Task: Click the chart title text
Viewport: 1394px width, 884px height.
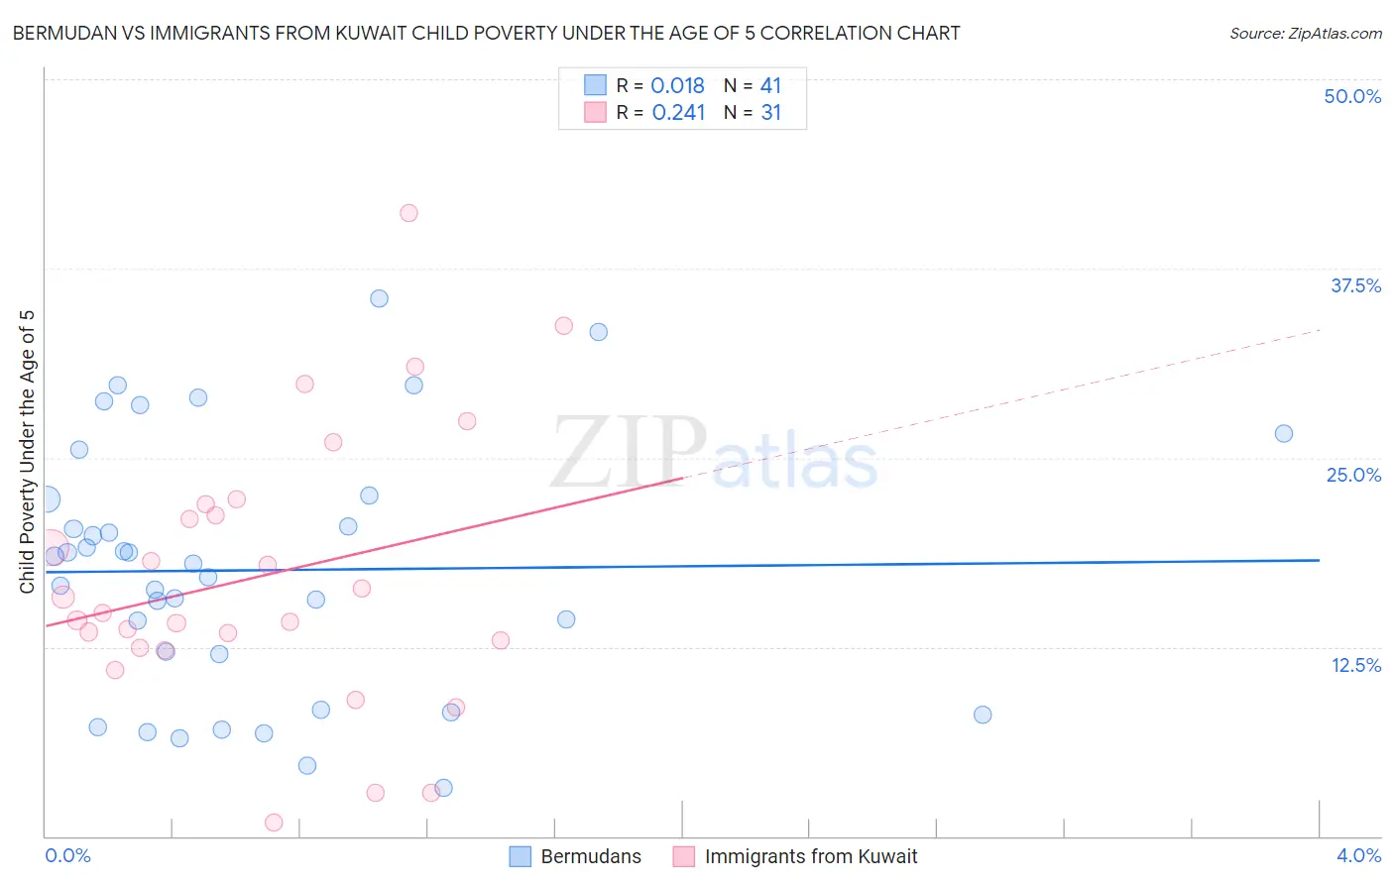Action: (486, 33)
